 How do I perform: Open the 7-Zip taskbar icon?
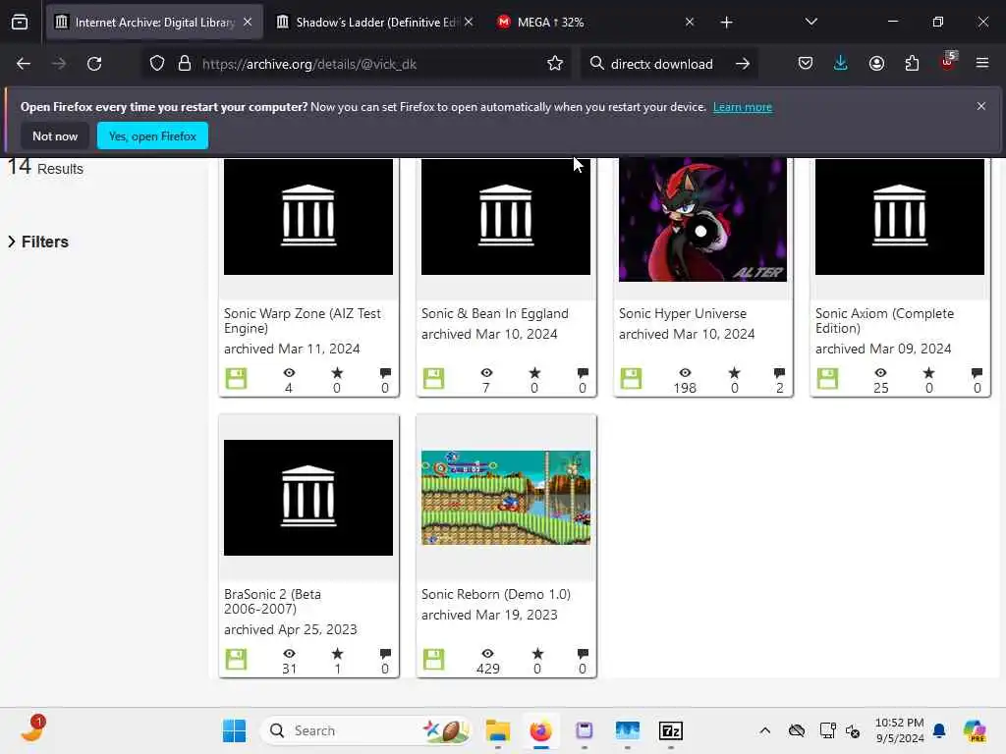pos(670,730)
